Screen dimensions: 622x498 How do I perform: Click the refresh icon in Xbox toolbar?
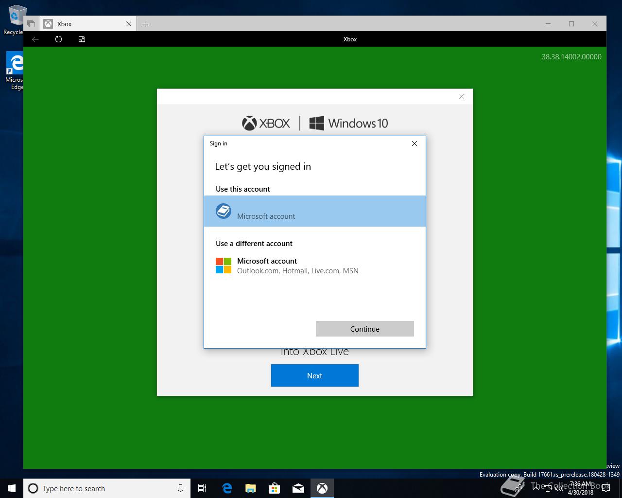58,39
